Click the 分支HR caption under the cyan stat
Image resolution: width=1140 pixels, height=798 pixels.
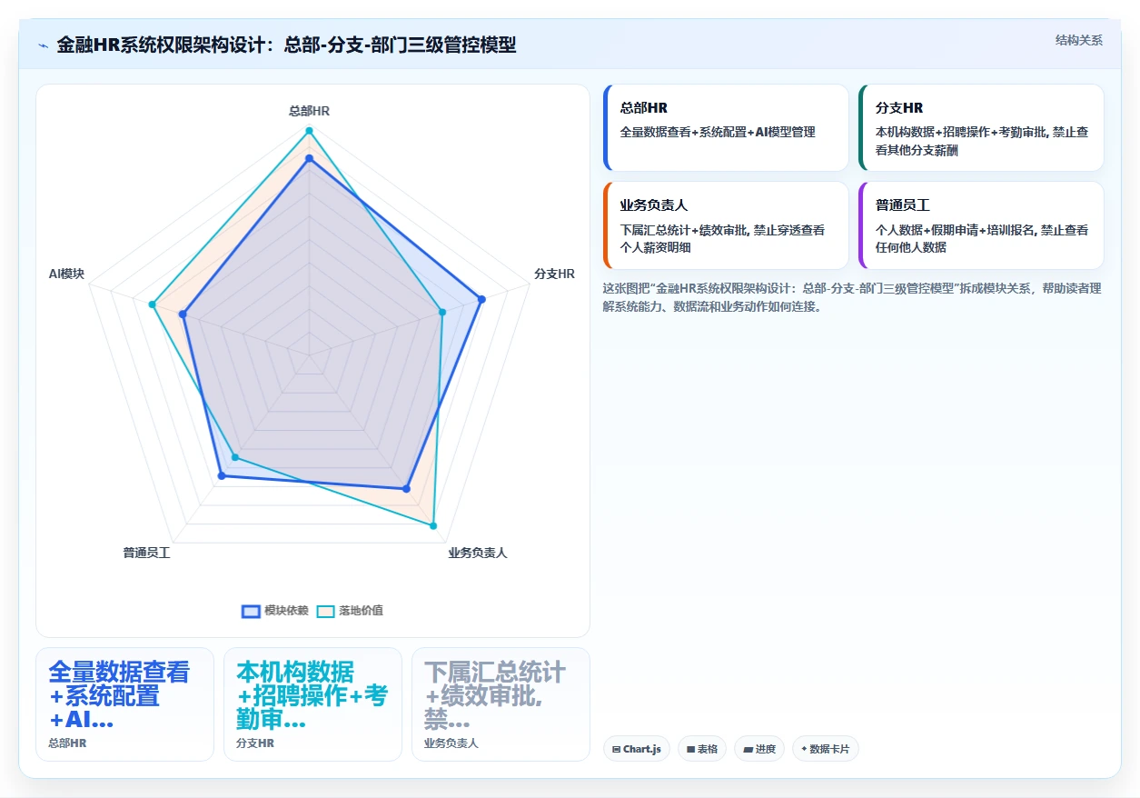click(x=255, y=743)
